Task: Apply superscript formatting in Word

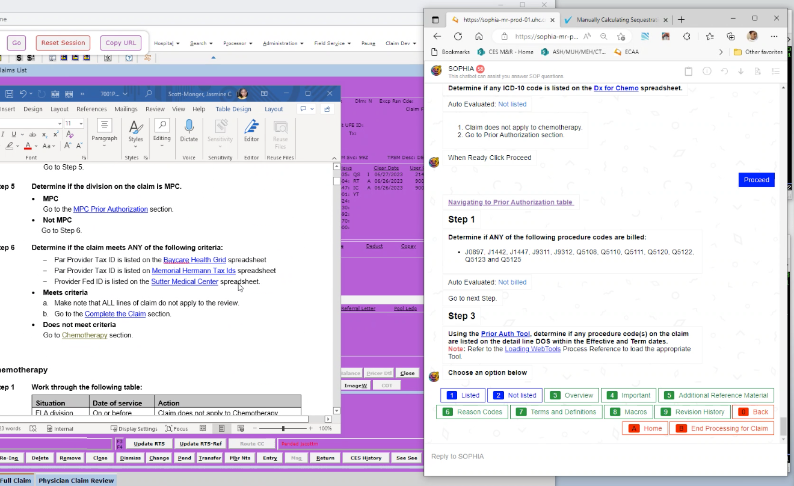Action: click(x=55, y=135)
